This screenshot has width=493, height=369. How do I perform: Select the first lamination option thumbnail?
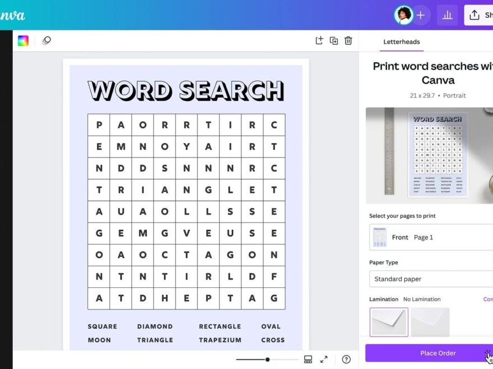coord(389,322)
